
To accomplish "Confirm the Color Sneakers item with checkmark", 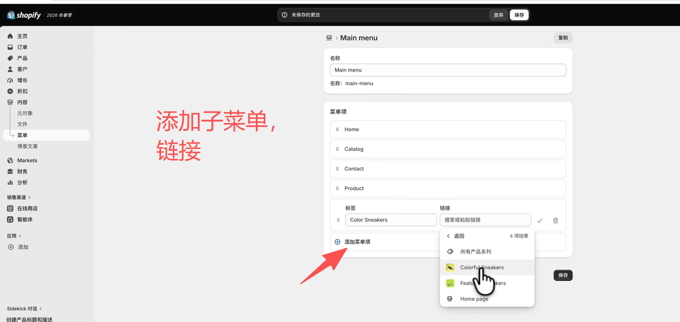I will click(540, 221).
